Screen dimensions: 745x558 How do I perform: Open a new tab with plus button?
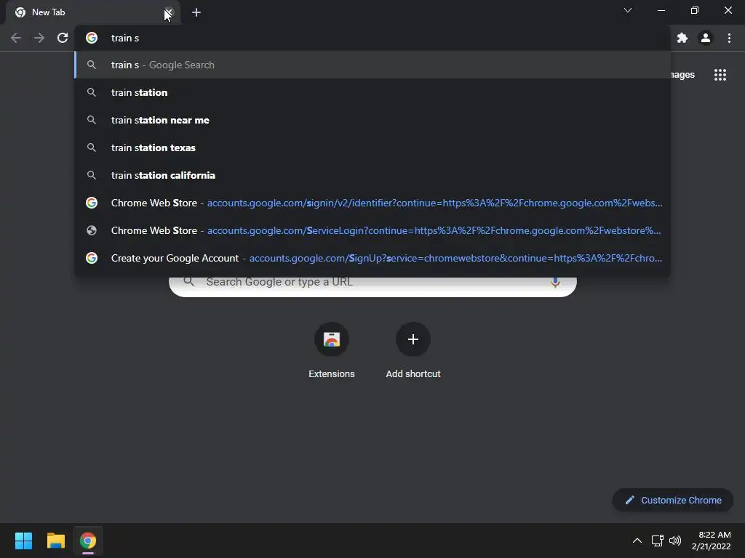tap(196, 12)
